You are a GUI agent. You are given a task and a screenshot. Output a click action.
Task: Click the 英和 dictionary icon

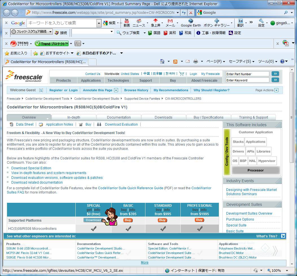pos(165,33)
